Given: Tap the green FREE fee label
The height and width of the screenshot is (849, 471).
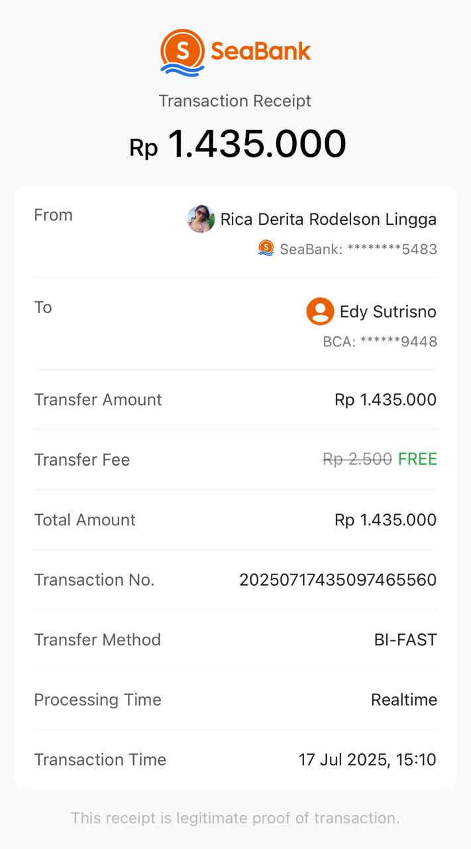Looking at the screenshot, I should (x=417, y=460).
